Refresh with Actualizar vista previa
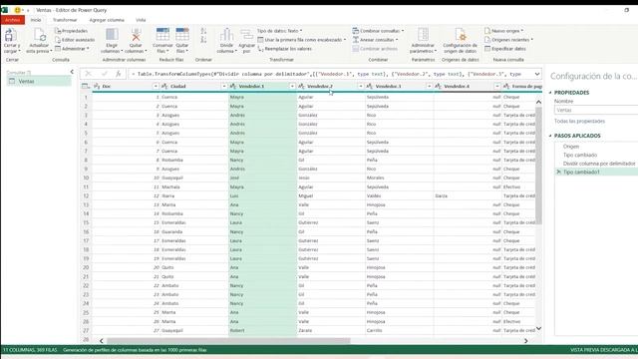Viewport: 638px width, 359px height. [39, 41]
